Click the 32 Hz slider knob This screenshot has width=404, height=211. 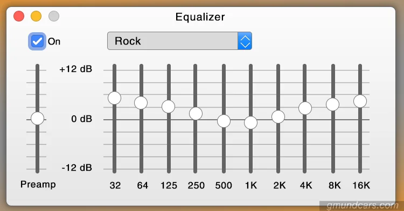point(114,98)
